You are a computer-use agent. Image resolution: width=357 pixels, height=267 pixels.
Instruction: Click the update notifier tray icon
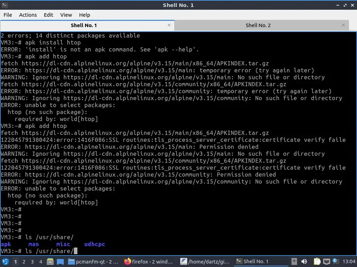point(335,261)
